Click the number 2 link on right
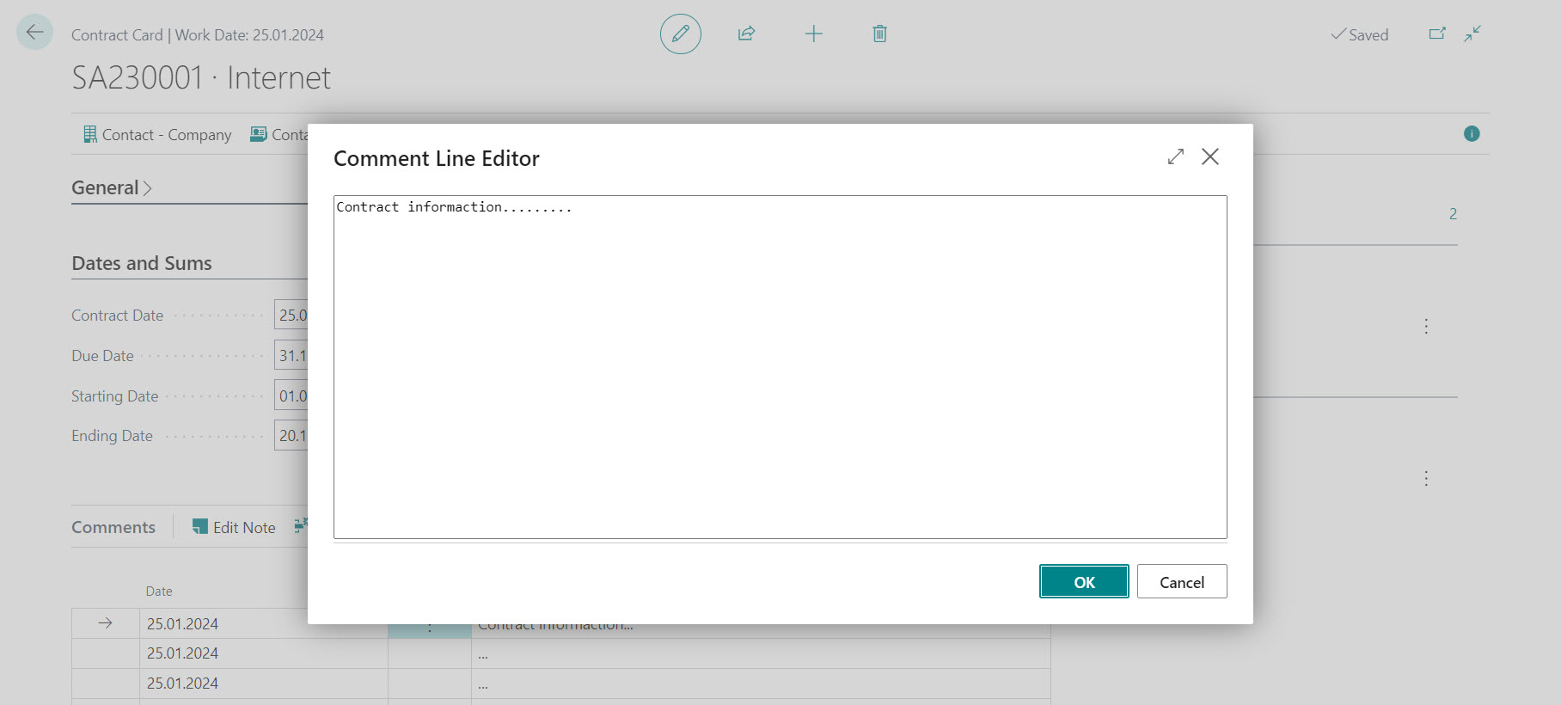This screenshot has width=1561, height=705. click(x=1453, y=213)
